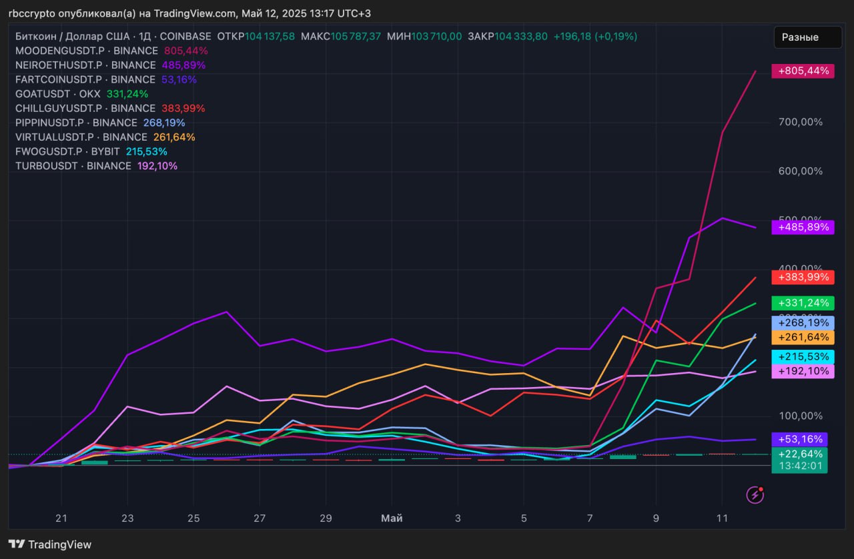
Task: Click date 27 on the time axis
Action: tap(260, 518)
